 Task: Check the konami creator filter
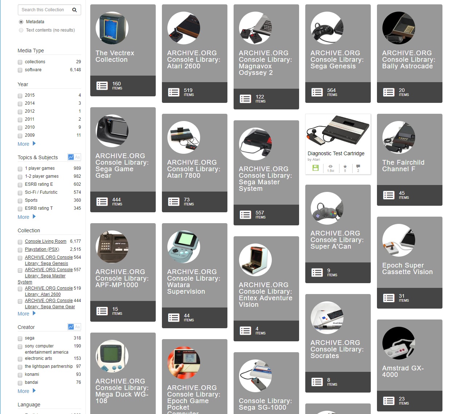coord(20,375)
